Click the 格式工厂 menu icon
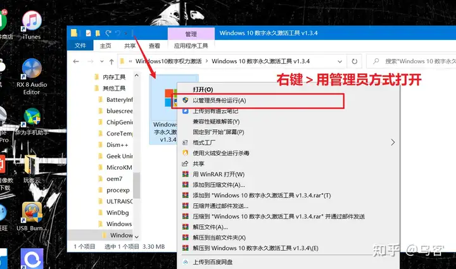This screenshot has height=269, width=456. click(x=185, y=142)
